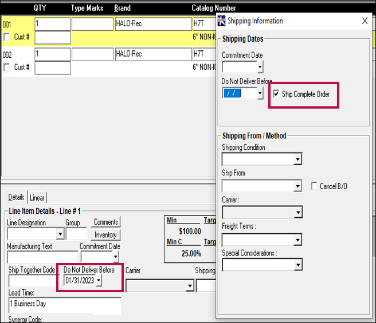Click the Shipping Information dialog title icon
376x323 pixels.
point(222,21)
